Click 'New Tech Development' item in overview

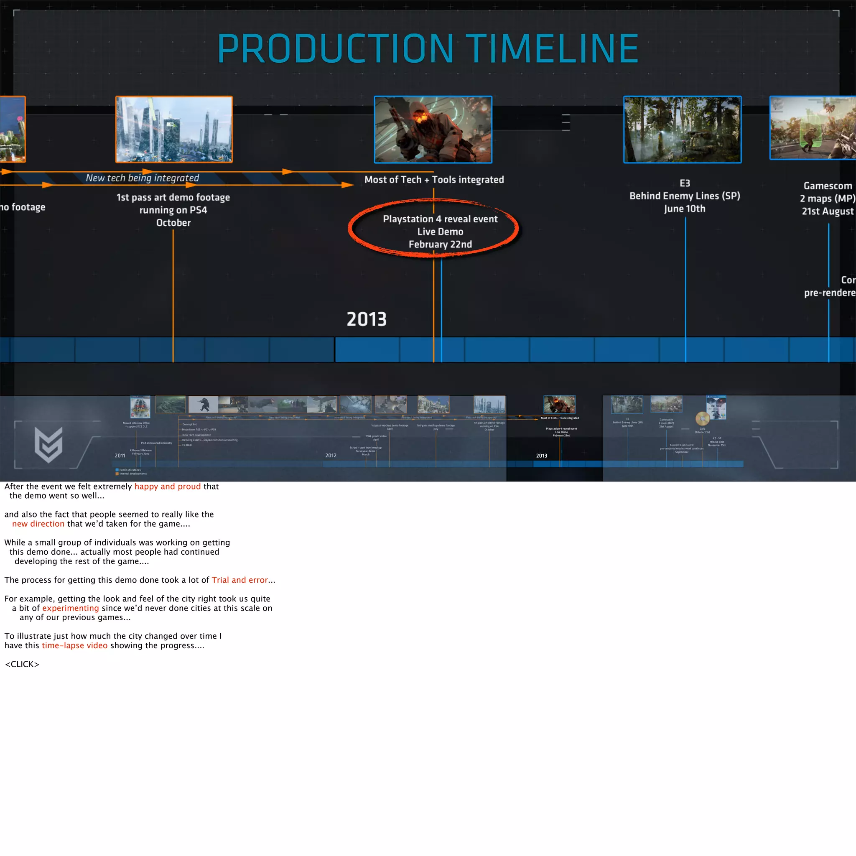[x=197, y=435]
